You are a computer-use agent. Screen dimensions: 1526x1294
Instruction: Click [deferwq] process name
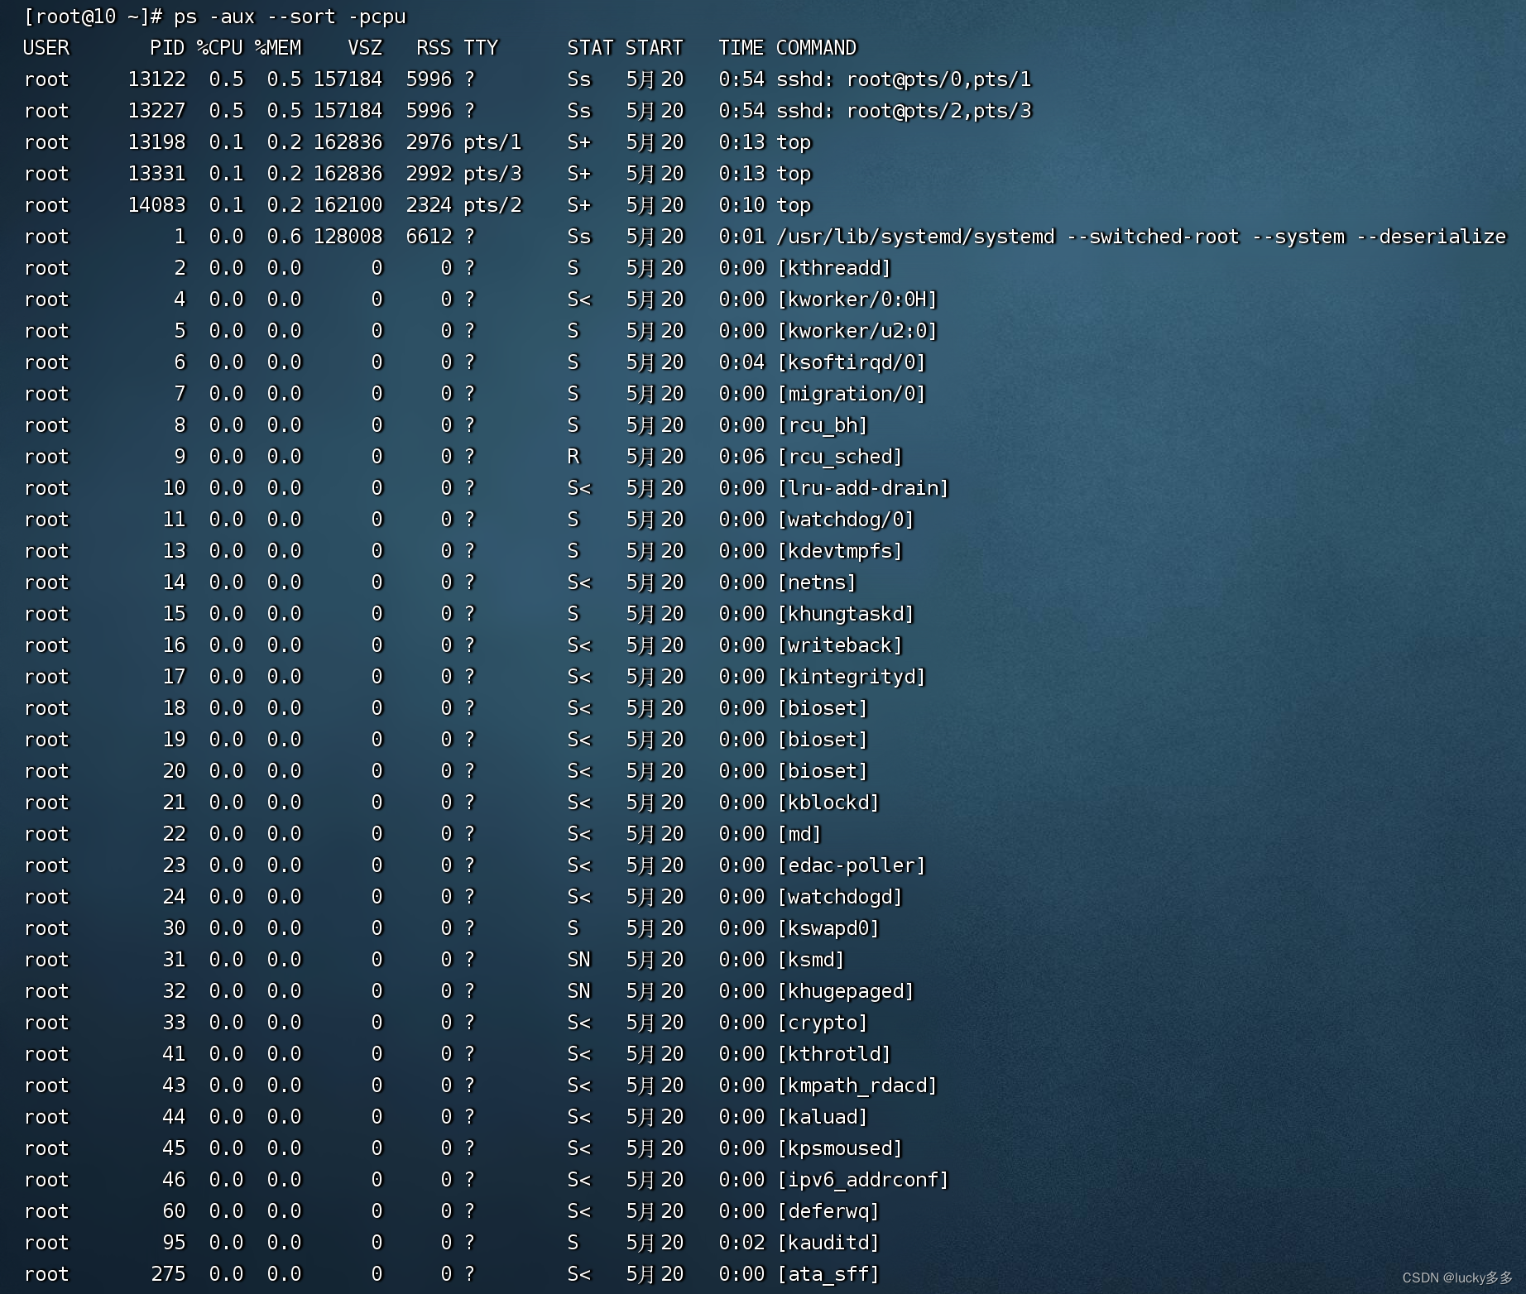coord(828,1211)
